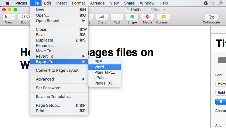226x128 pixels.
Task: Click the highlighted Export To item
Action: (59, 62)
